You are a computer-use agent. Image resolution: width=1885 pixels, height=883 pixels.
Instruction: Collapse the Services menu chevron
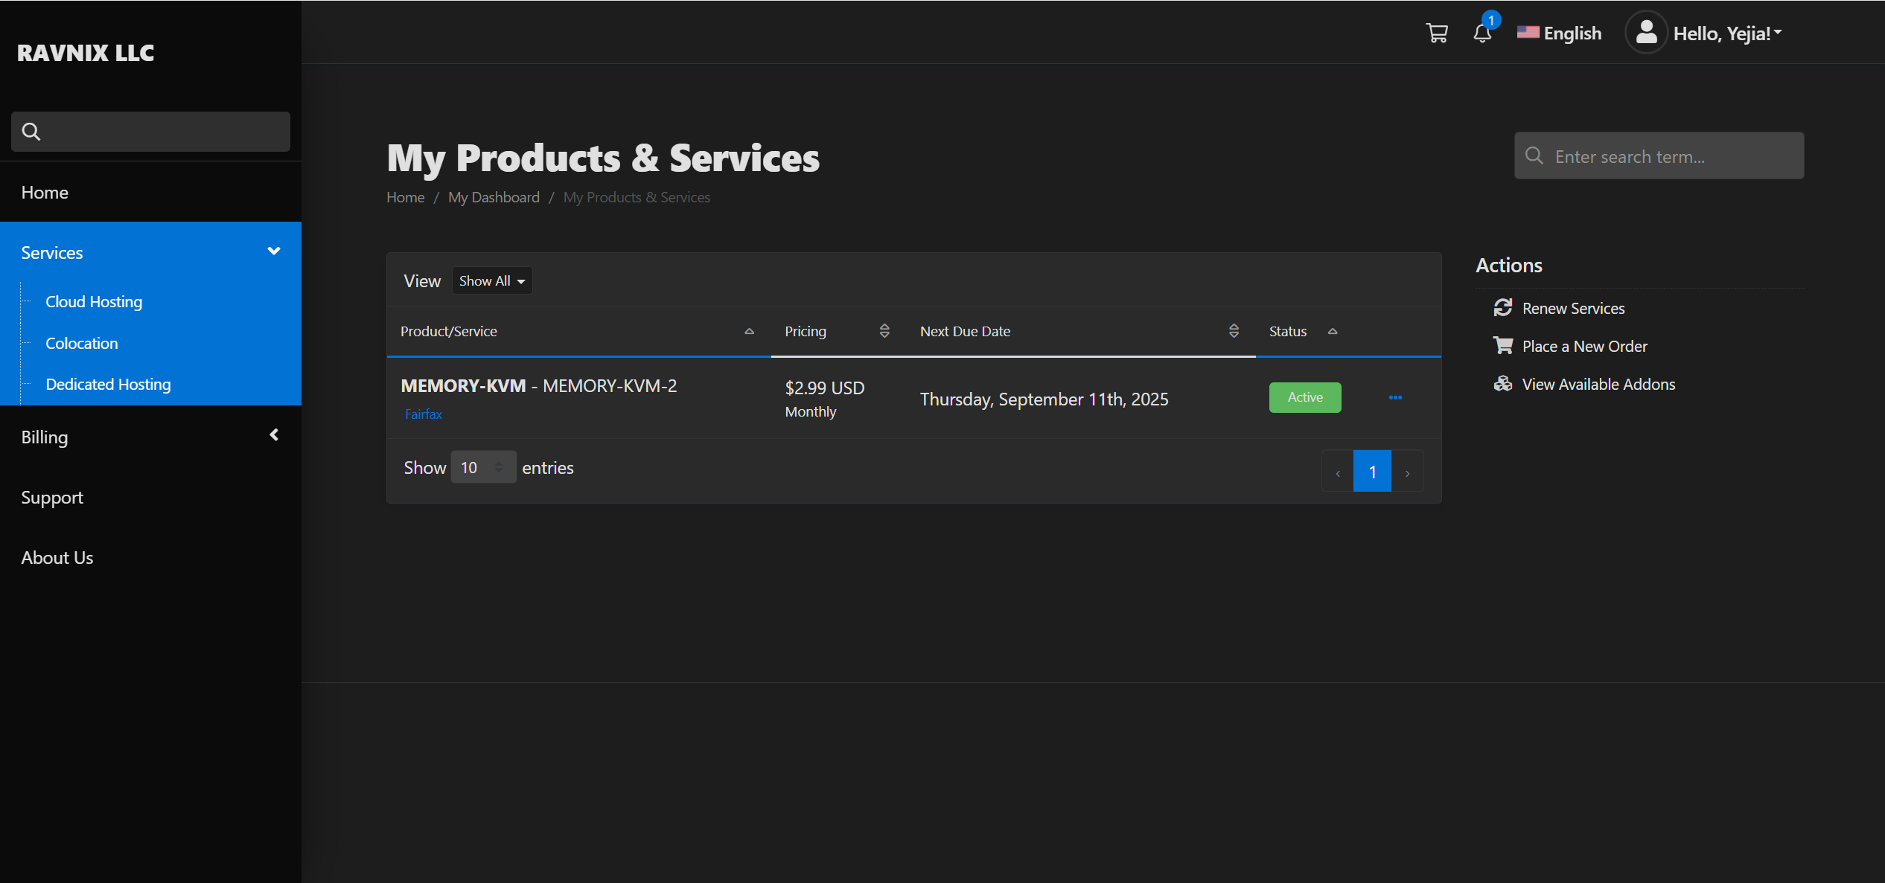[x=274, y=251]
